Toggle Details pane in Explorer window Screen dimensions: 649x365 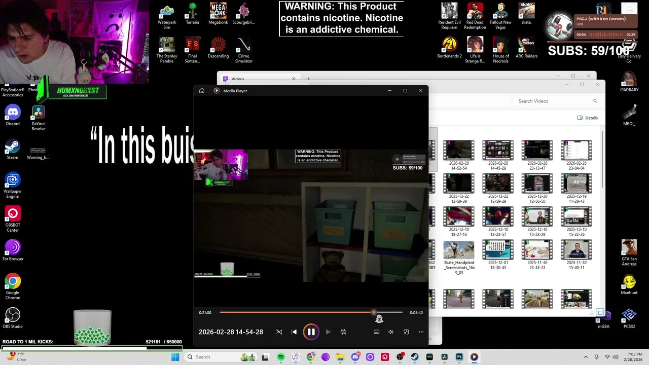pos(588,118)
